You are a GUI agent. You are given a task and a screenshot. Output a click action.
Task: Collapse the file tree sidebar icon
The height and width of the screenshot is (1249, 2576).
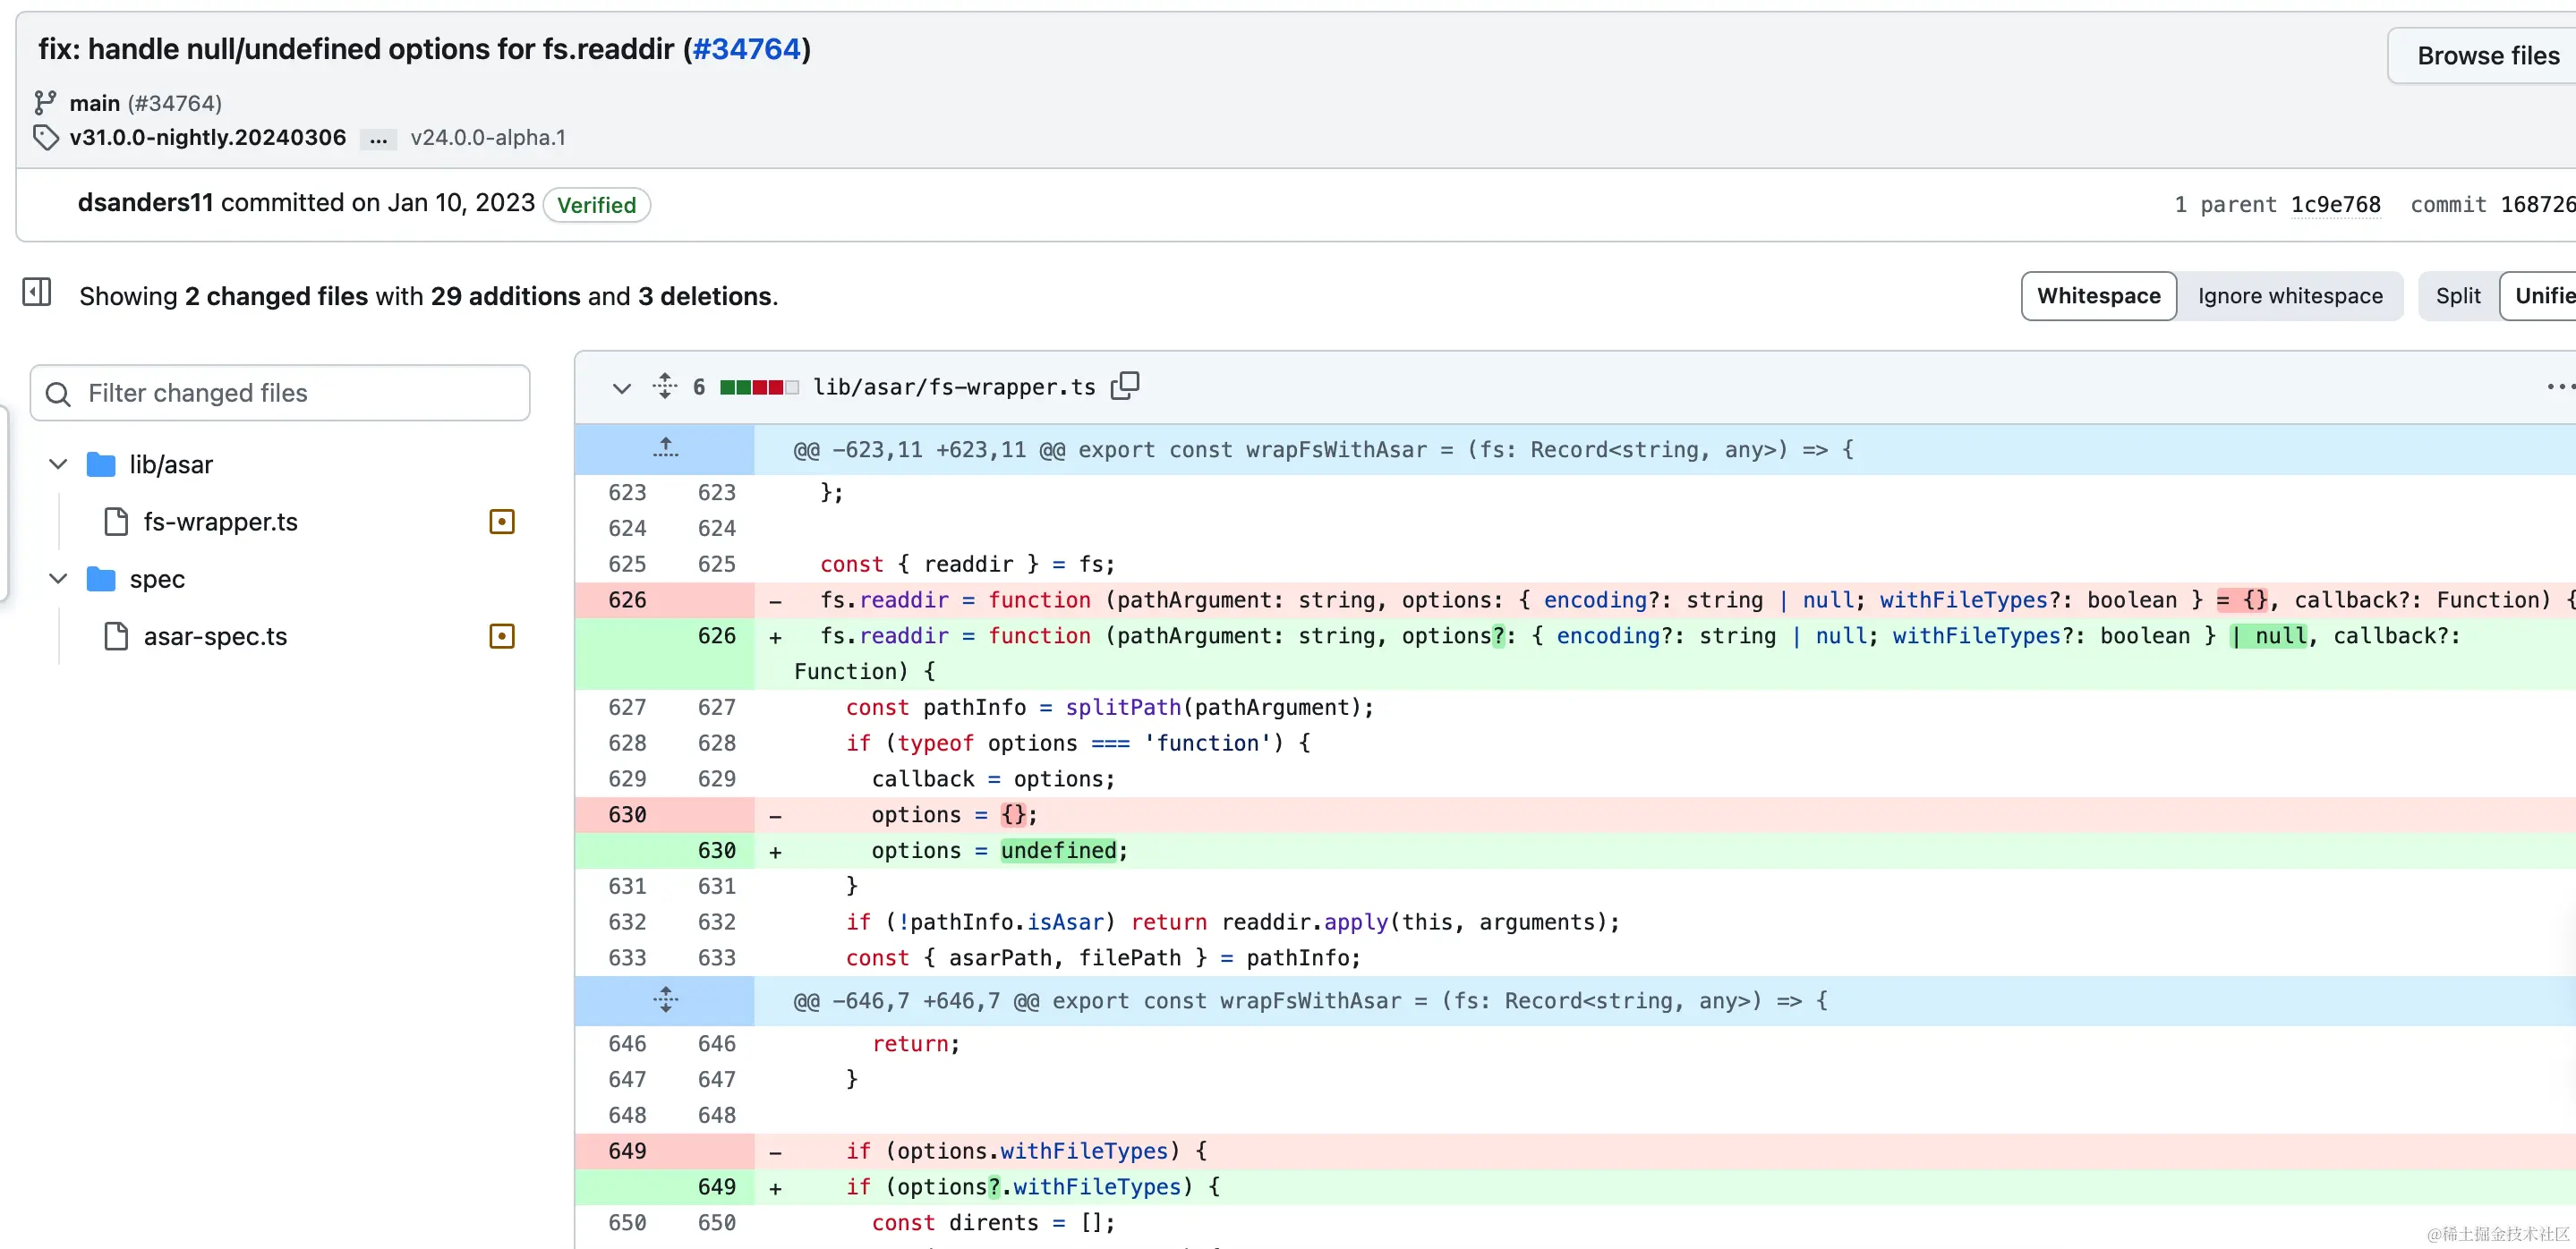(37, 293)
